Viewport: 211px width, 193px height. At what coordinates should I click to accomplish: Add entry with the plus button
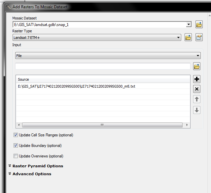[x=196, y=79]
